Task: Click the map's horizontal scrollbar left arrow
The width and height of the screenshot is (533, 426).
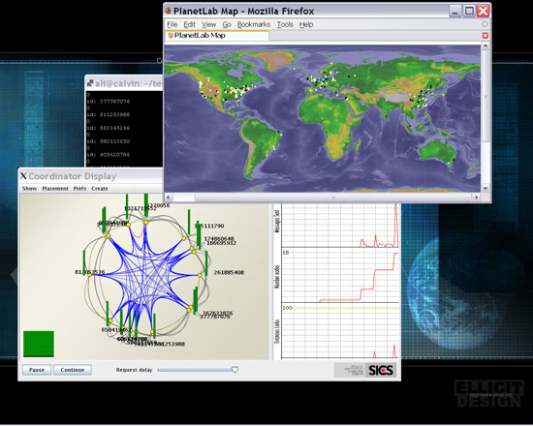Action: click(x=169, y=198)
